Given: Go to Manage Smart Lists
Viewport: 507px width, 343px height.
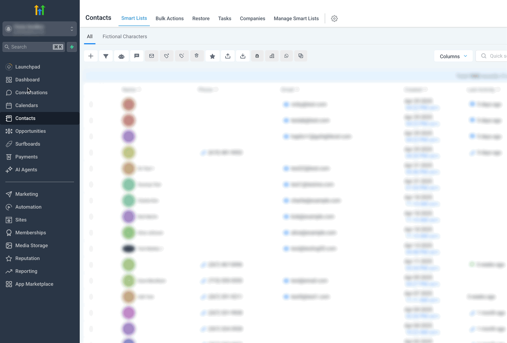Looking at the screenshot, I should click(296, 18).
